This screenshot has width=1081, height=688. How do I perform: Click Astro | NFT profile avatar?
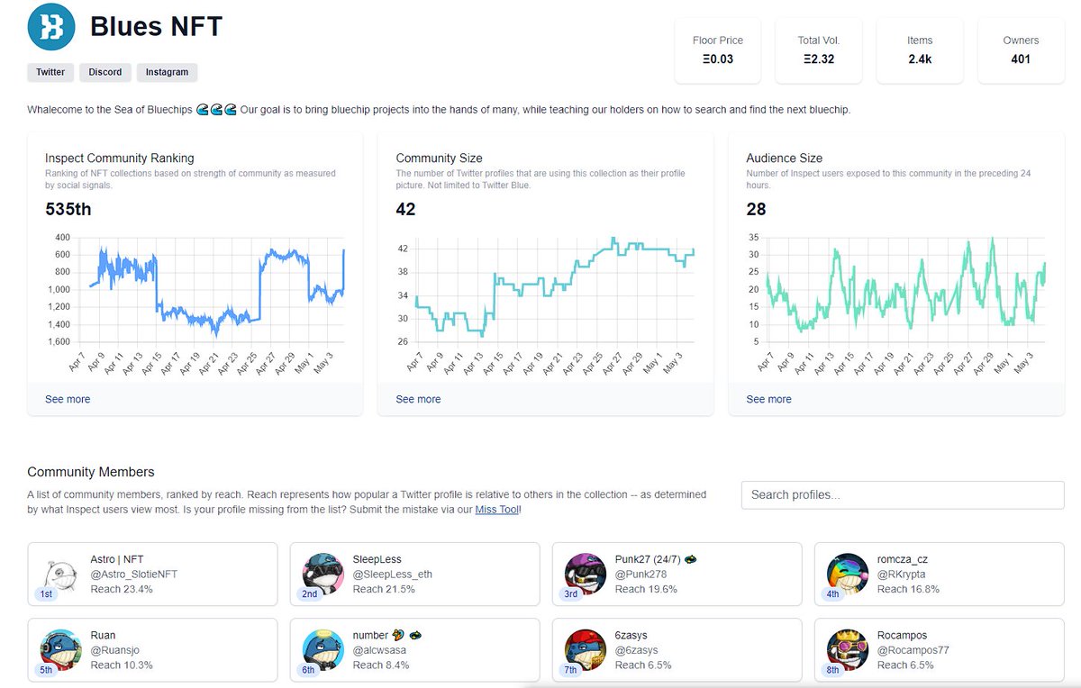tap(60, 573)
